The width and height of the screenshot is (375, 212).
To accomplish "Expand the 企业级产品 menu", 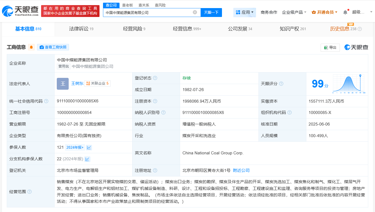I will [x=294, y=12].
